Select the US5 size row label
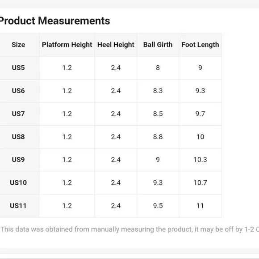Viewport: 259px width, 259px height. click(x=18, y=68)
